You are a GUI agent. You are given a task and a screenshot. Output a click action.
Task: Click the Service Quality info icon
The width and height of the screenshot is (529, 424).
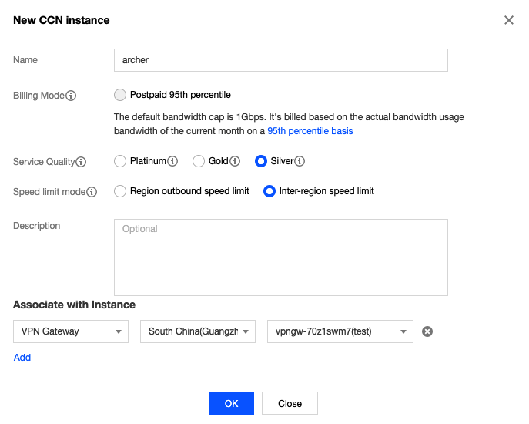point(81,162)
